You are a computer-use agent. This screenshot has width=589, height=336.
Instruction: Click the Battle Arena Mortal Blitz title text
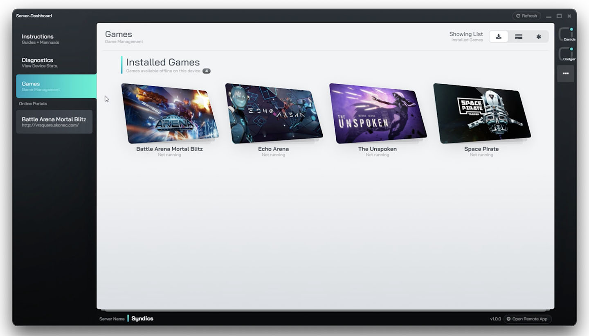point(169,149)
